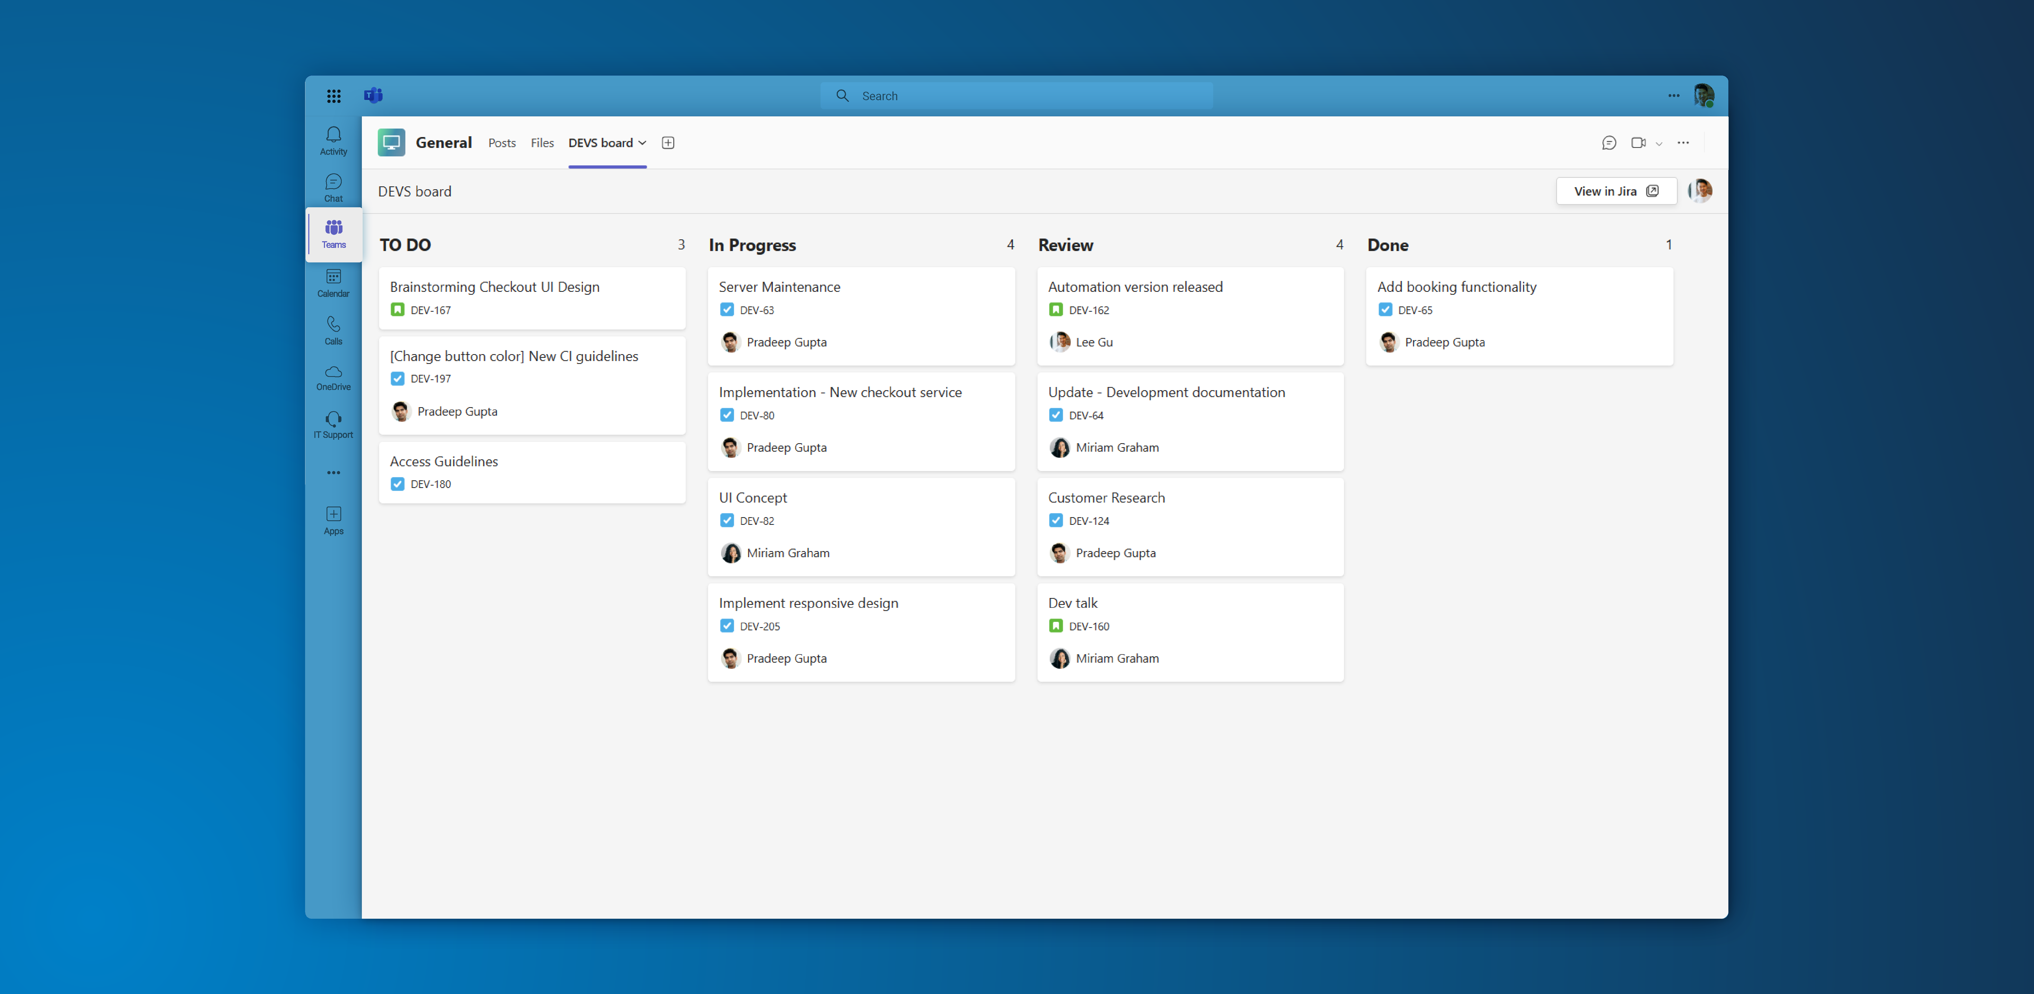Click the View in Jira button
This screenshot has width=2034, height=994.
(1616, 191)
